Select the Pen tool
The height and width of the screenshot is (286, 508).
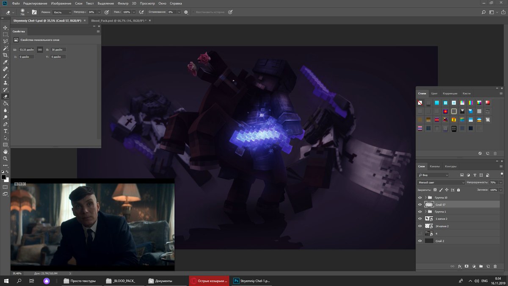coord(6,124)
